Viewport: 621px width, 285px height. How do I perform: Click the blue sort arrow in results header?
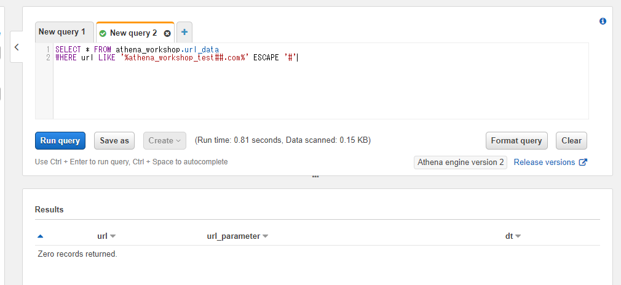pos(40,236)
